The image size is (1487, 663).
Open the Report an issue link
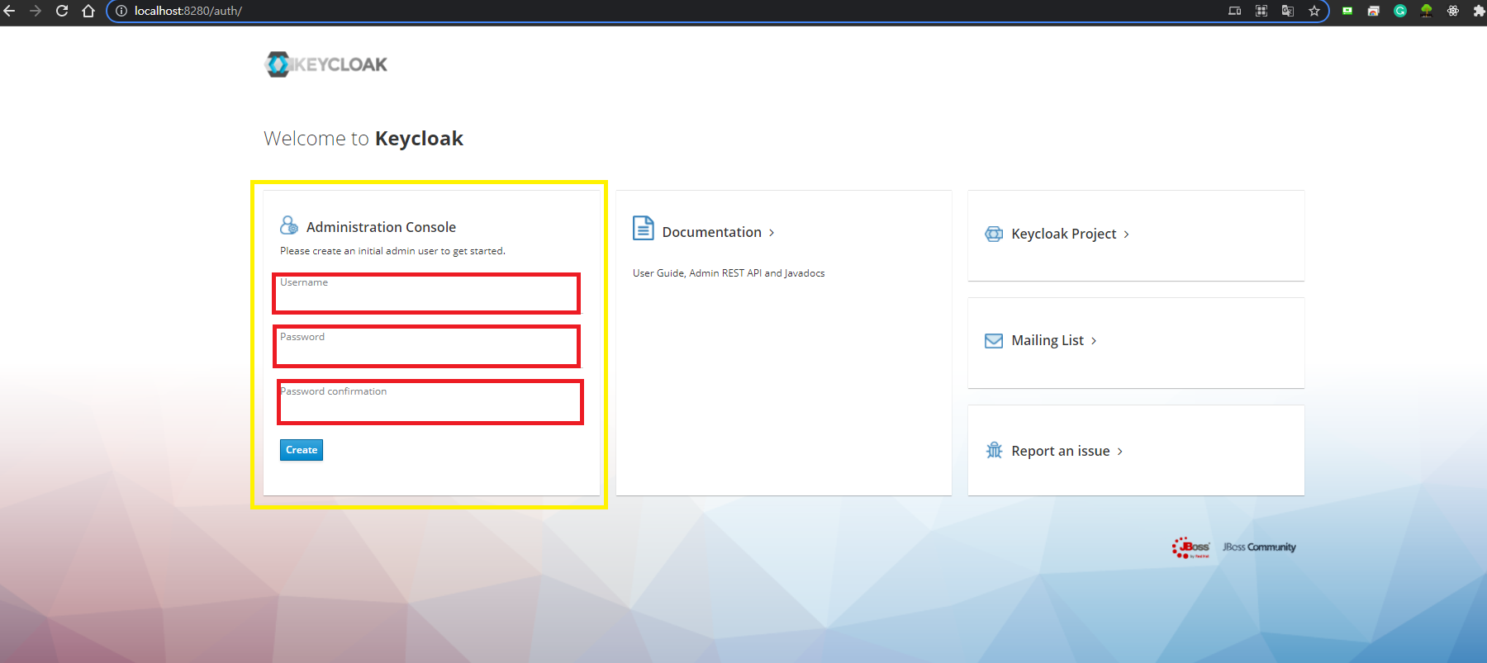[1067, 451]
